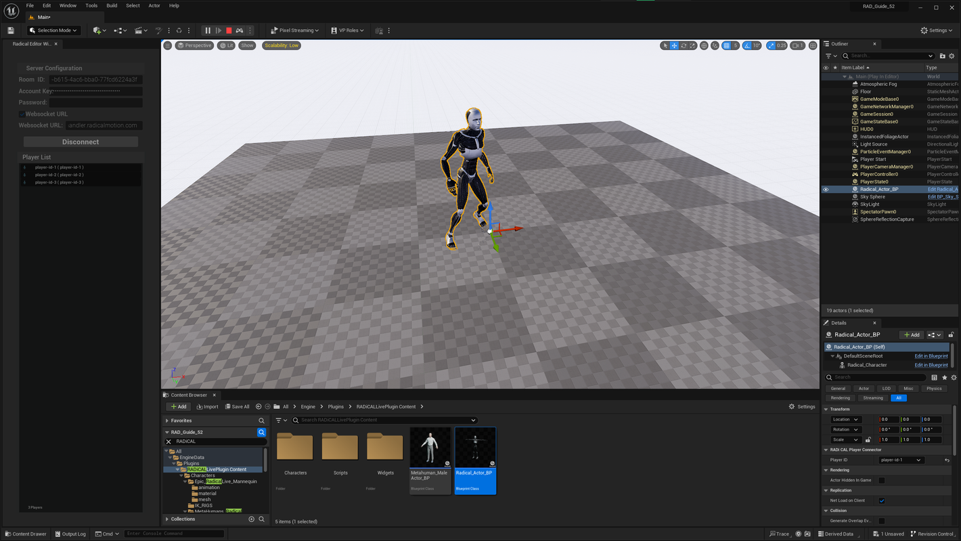Toggle grid snapping on the viewport toolbar
This screenshot has width=961, height=541.
[728, 45]
